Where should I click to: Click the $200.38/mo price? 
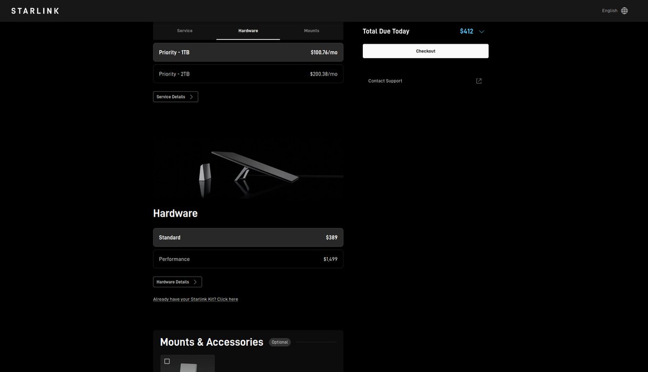324,74
